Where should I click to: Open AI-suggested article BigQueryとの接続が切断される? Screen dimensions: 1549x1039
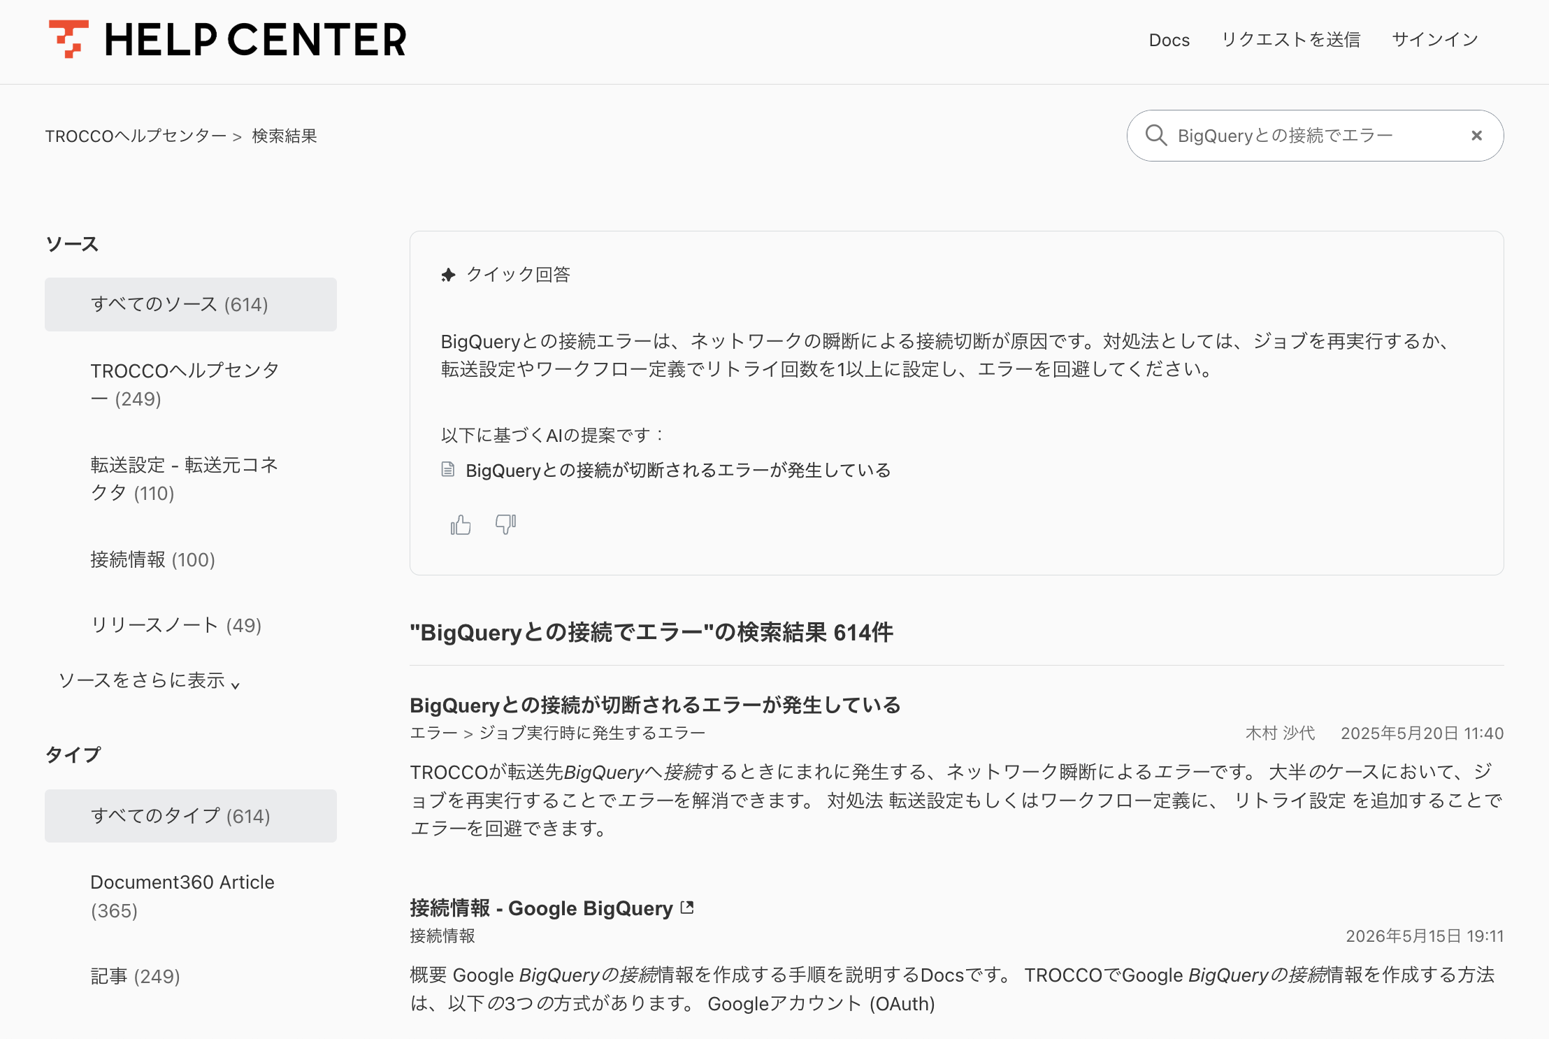(678, 470)
